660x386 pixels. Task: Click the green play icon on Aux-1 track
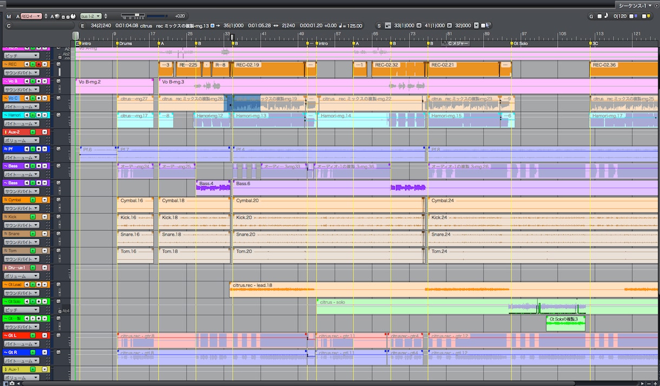(32, 369)
